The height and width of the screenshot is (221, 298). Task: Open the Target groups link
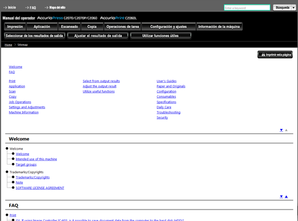click(26, 165)
